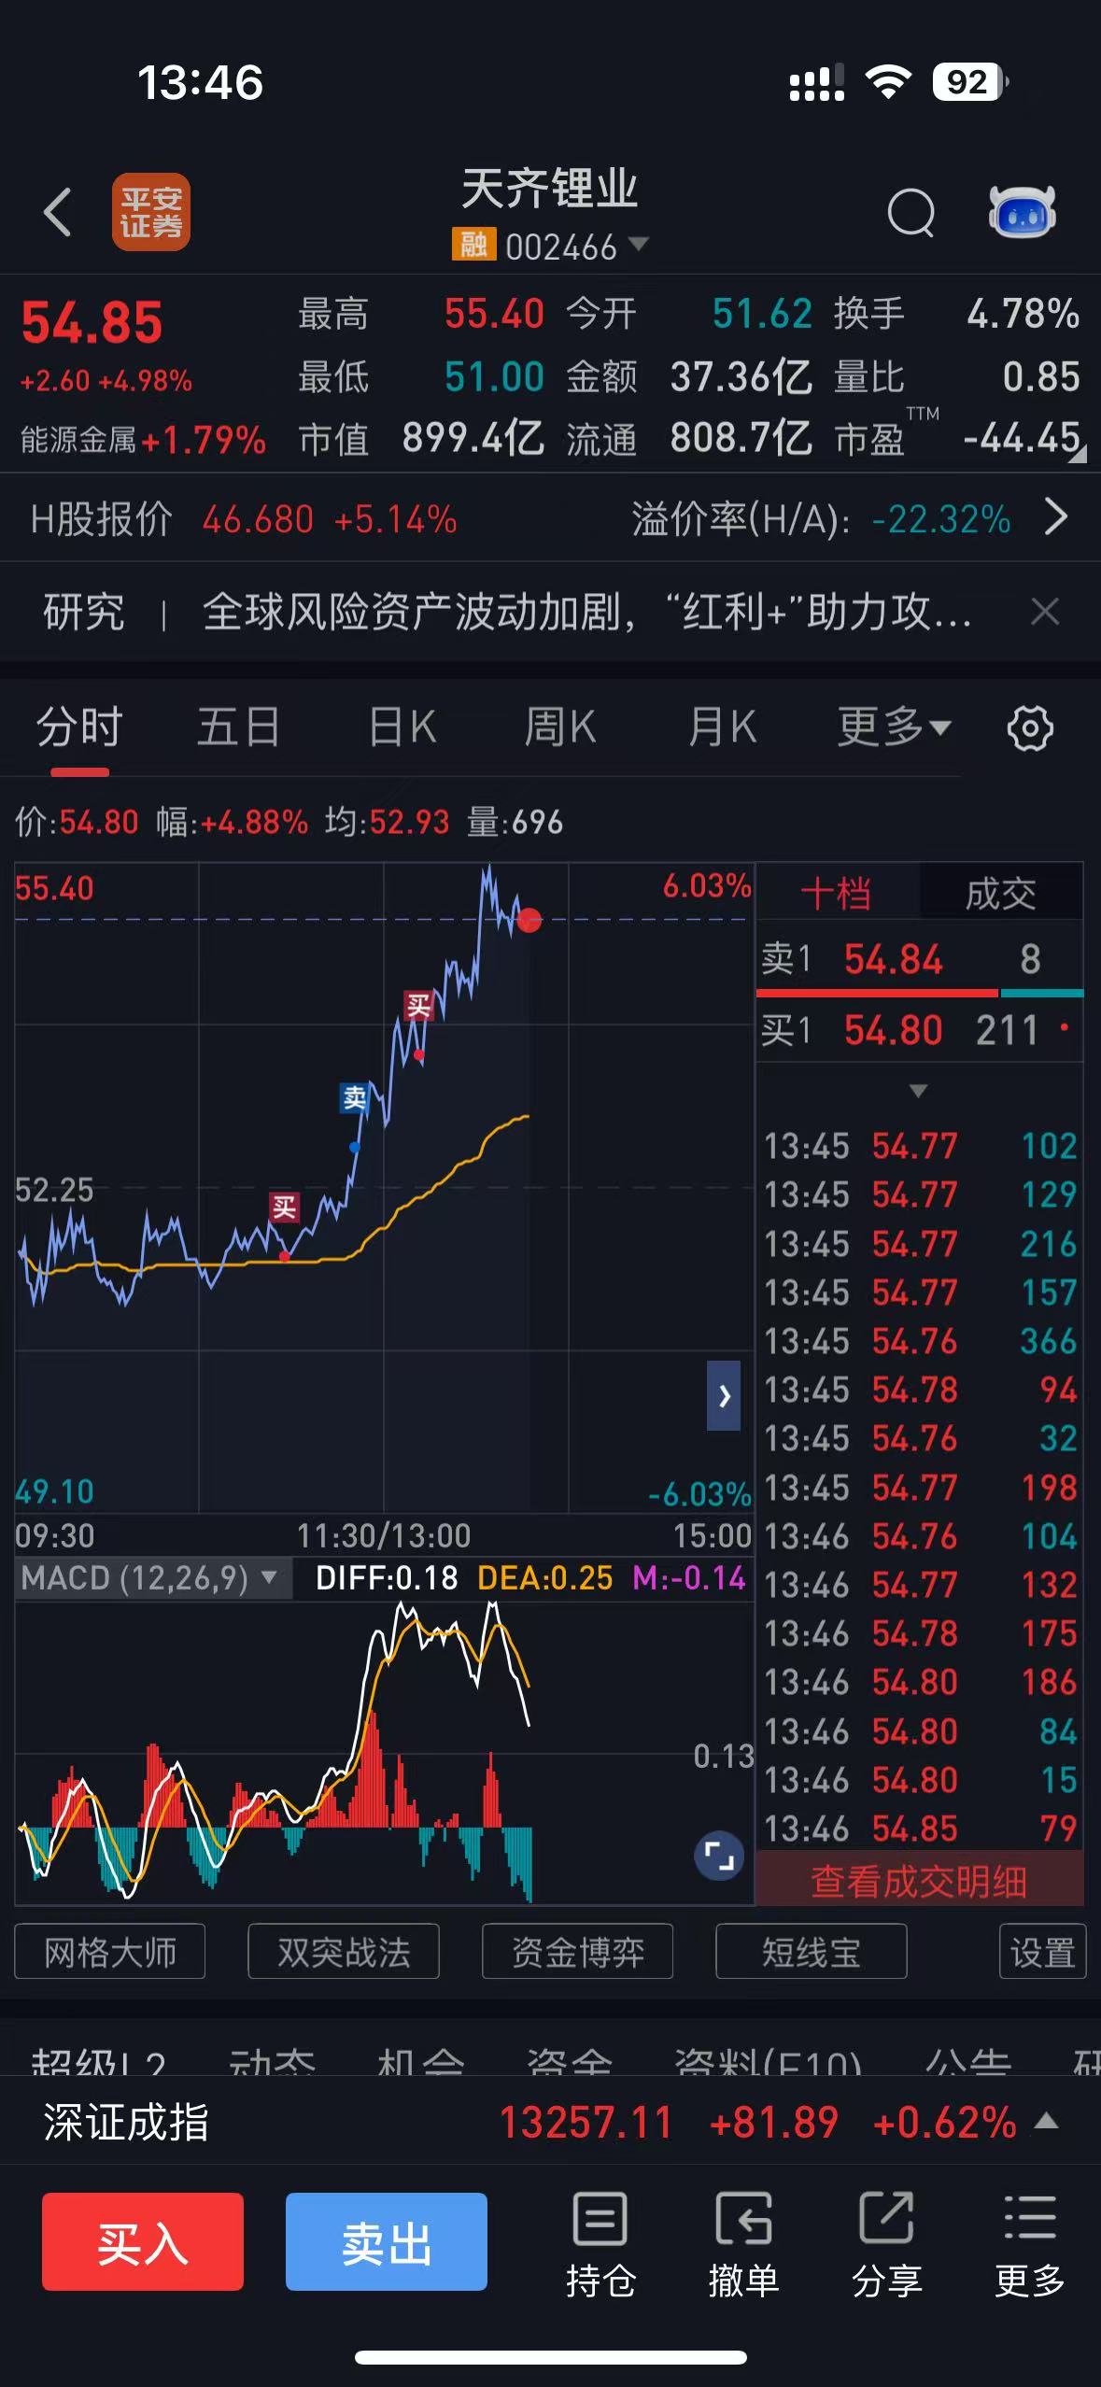Tap the search magnifier icon
This screenshot has height=2387, width=1101.
point(910,212)
